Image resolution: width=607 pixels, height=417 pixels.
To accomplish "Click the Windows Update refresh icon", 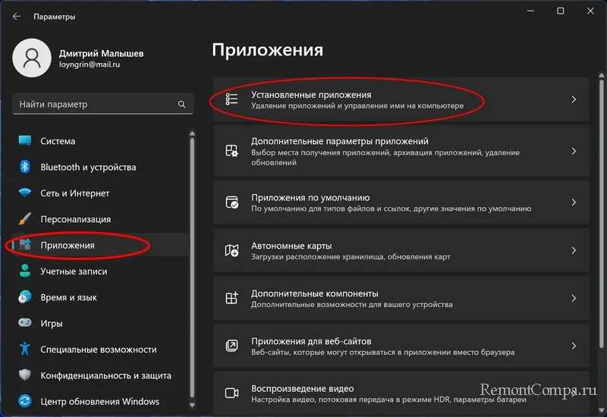I will (25, 401).
